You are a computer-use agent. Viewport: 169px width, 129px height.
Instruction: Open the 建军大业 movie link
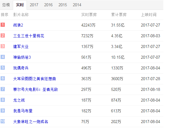pos(21,47)
